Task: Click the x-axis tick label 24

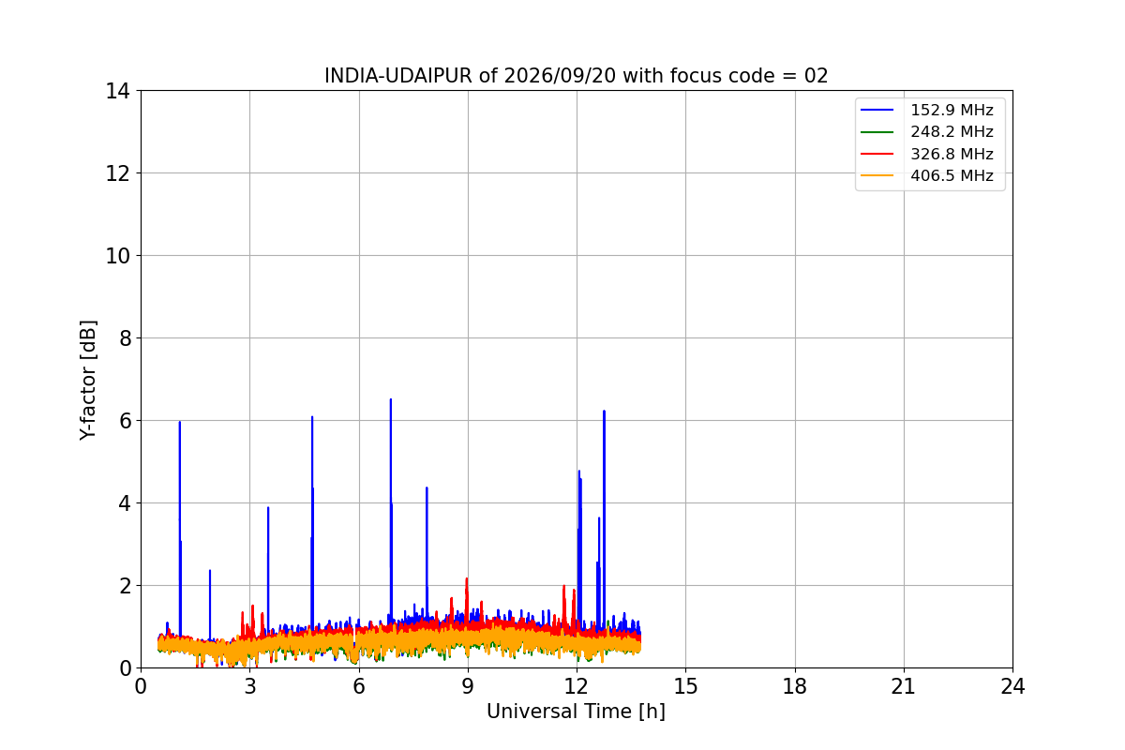Action: click(x=1012, y=686)
